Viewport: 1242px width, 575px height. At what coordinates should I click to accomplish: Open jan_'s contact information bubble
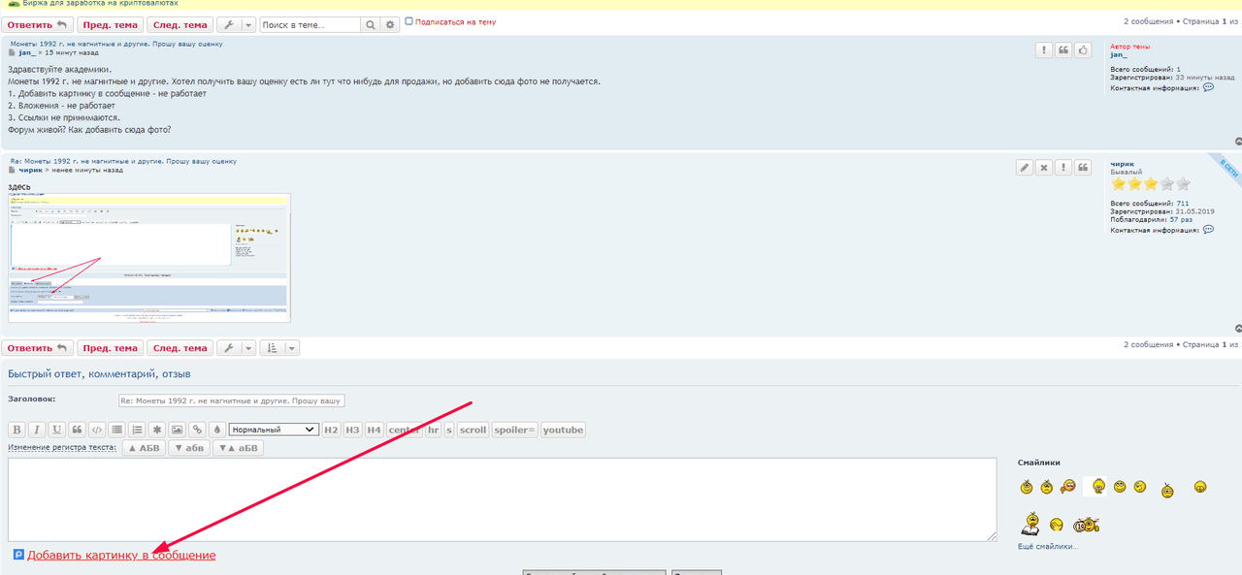(x=1208, y=87)
